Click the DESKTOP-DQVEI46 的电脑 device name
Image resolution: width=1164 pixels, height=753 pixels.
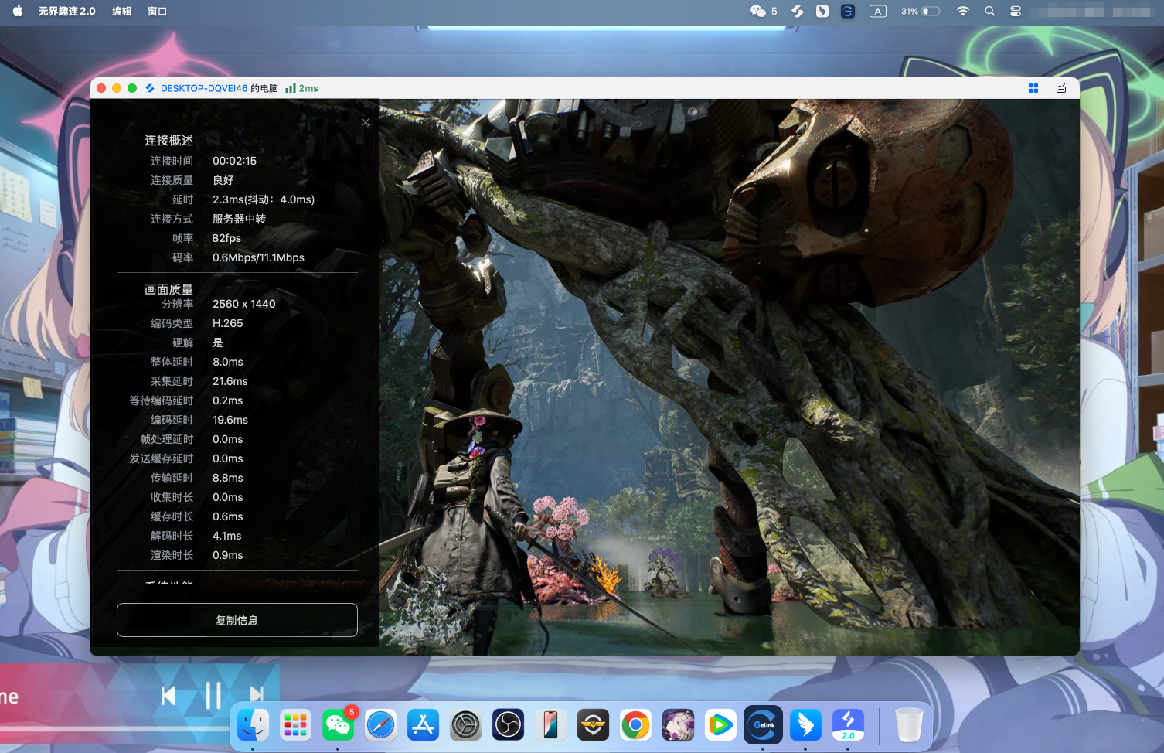[220, 88]
